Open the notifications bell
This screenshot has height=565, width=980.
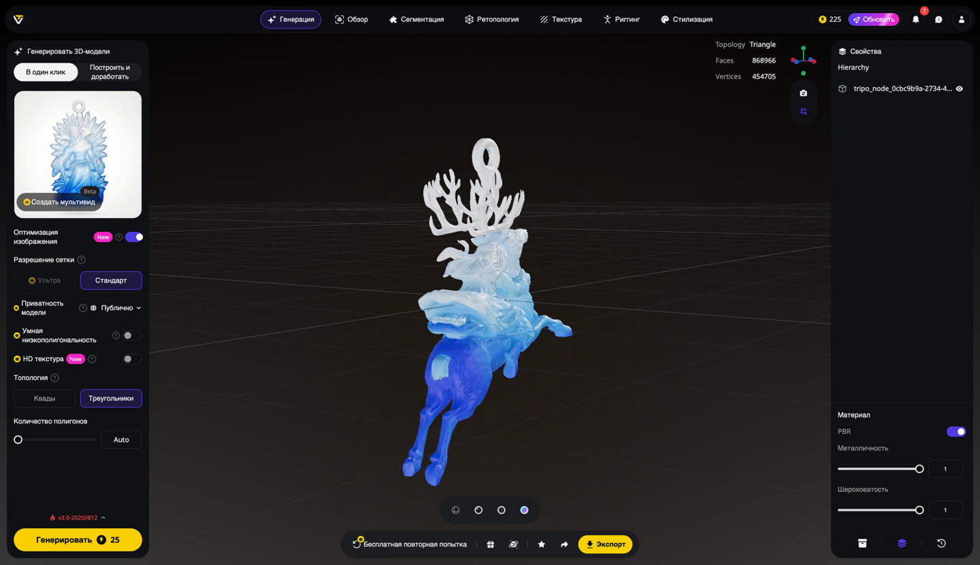coord(916,20)
